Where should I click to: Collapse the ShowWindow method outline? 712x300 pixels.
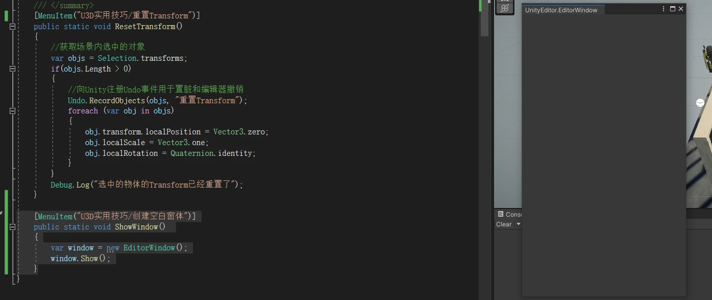pos(13,226)
